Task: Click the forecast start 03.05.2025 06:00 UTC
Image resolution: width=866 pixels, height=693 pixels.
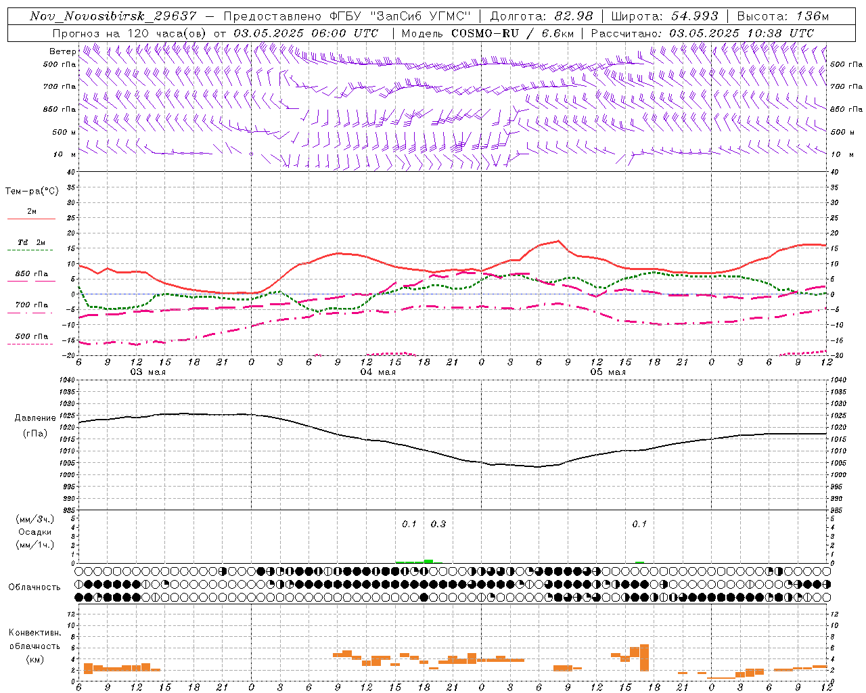Action: [306, 33]
